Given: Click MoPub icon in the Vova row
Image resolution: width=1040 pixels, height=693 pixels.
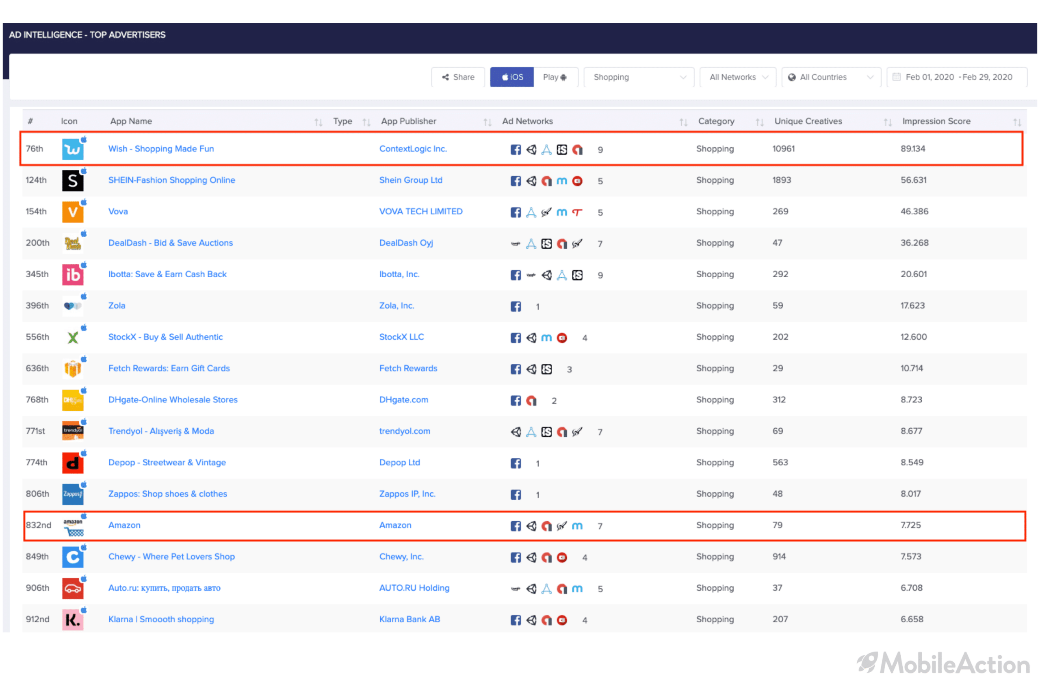Looking at the screenshot, I should pos(562,212).
